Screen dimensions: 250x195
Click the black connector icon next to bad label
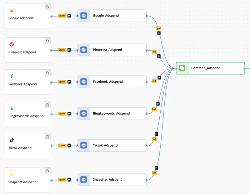click(158, 104)
